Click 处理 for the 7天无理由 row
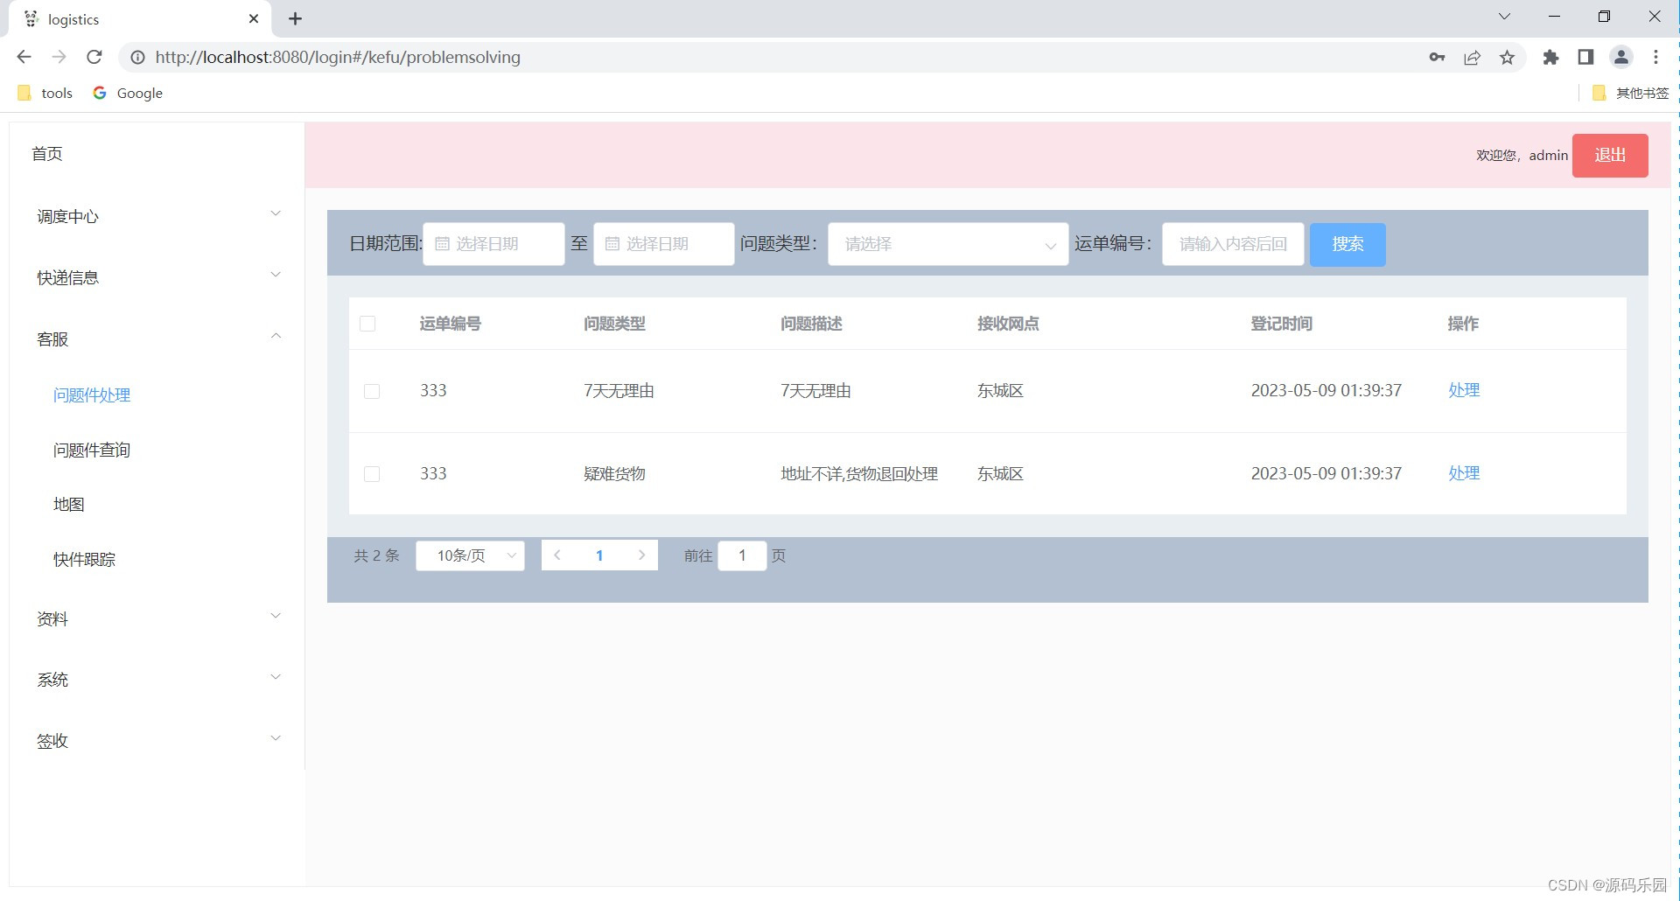Viewport: 1680px width, 901px height. click(x=1464, y=390)
